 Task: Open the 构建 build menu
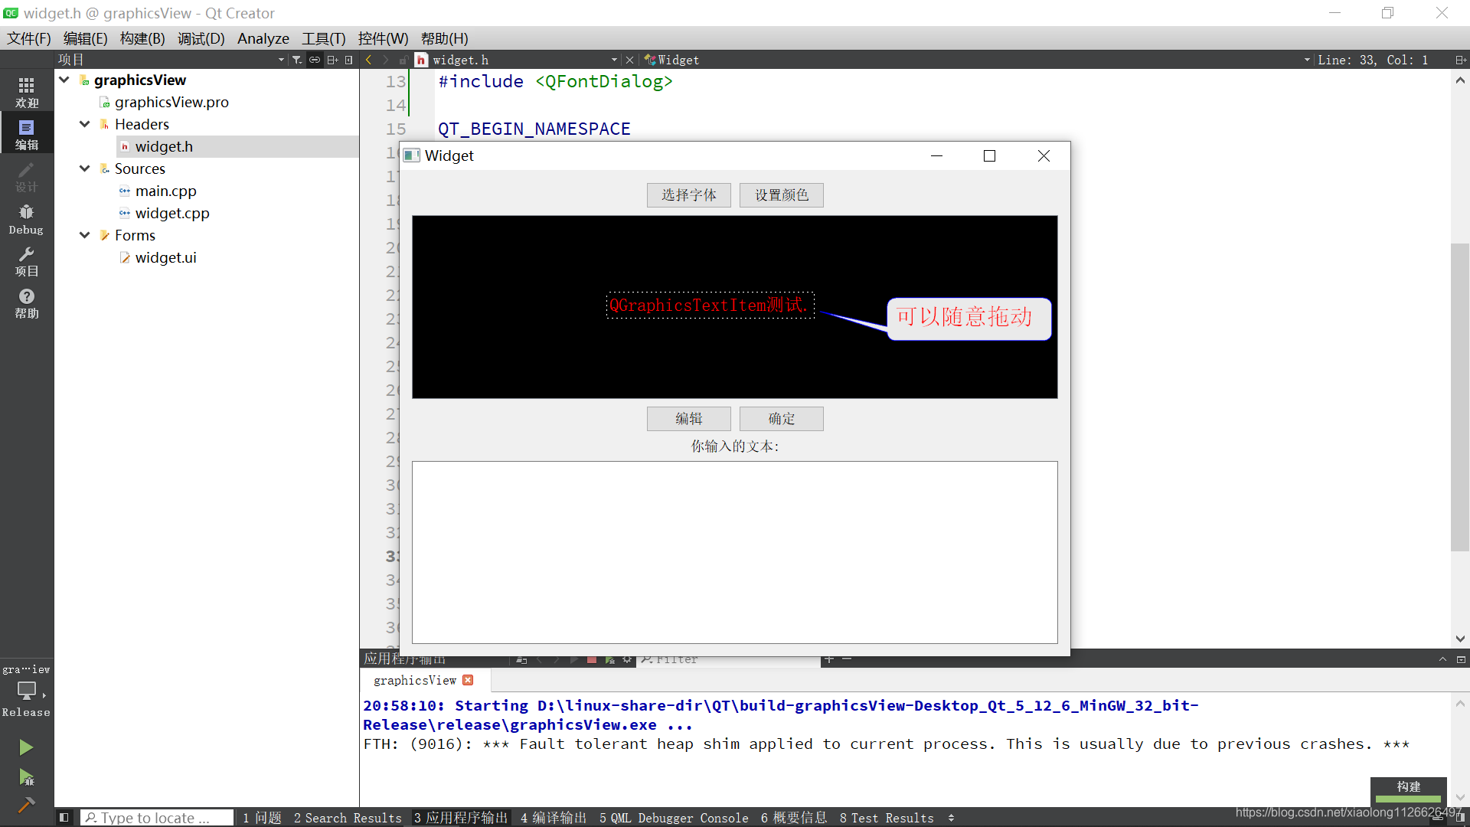(x=142, y=38)
